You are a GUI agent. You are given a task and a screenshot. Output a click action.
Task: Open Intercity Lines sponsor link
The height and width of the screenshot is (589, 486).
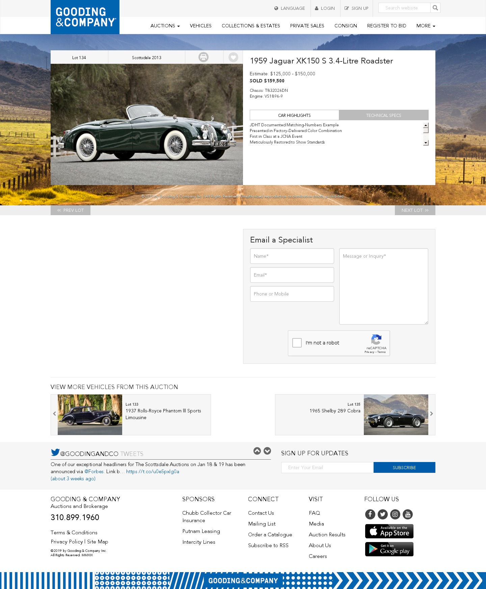(199, 542)
